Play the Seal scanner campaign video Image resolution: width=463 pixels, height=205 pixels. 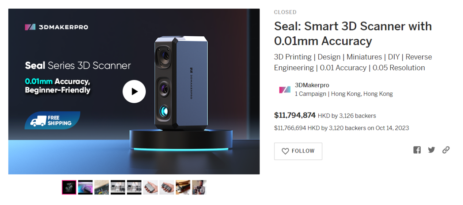(x=134, y=91)
